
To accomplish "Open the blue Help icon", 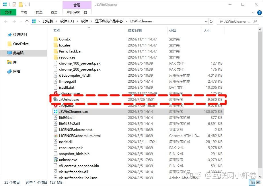I will click(259, 13).
